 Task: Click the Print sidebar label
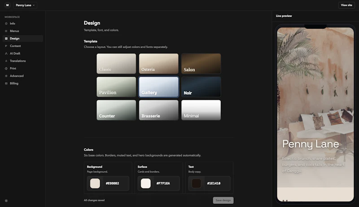tap(13, 68)
